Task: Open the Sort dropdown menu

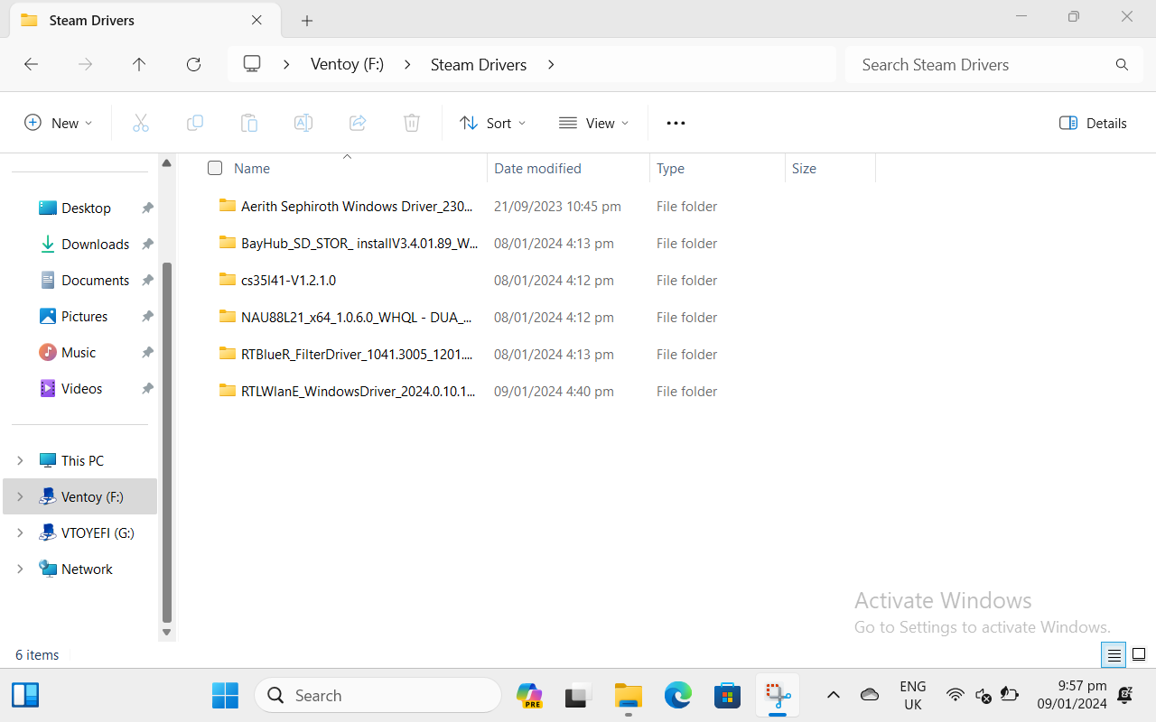Action: coord(492,122)
